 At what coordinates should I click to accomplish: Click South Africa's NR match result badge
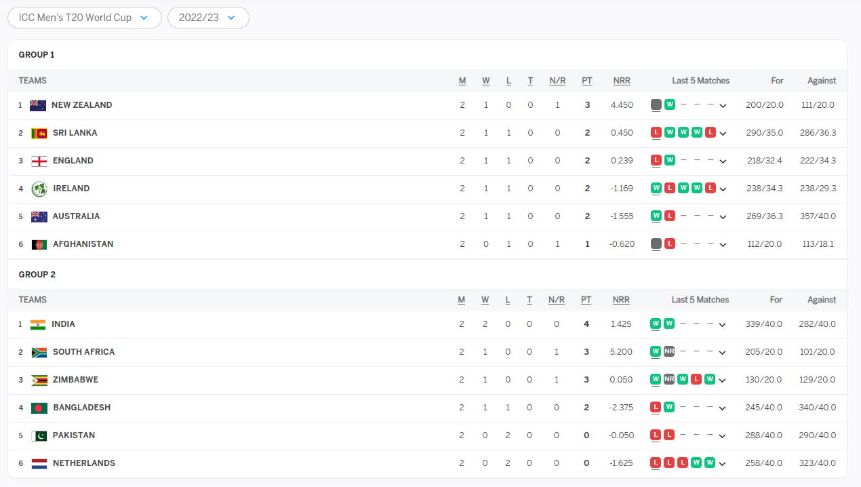669,351
